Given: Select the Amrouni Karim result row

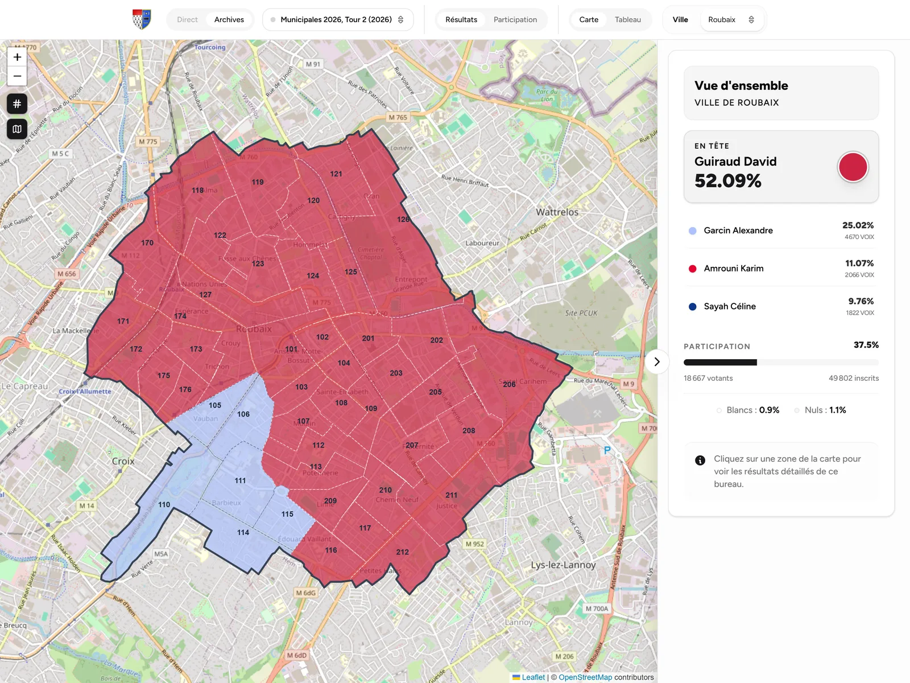Looking at the screenshot, I should [x=781, y=268].
